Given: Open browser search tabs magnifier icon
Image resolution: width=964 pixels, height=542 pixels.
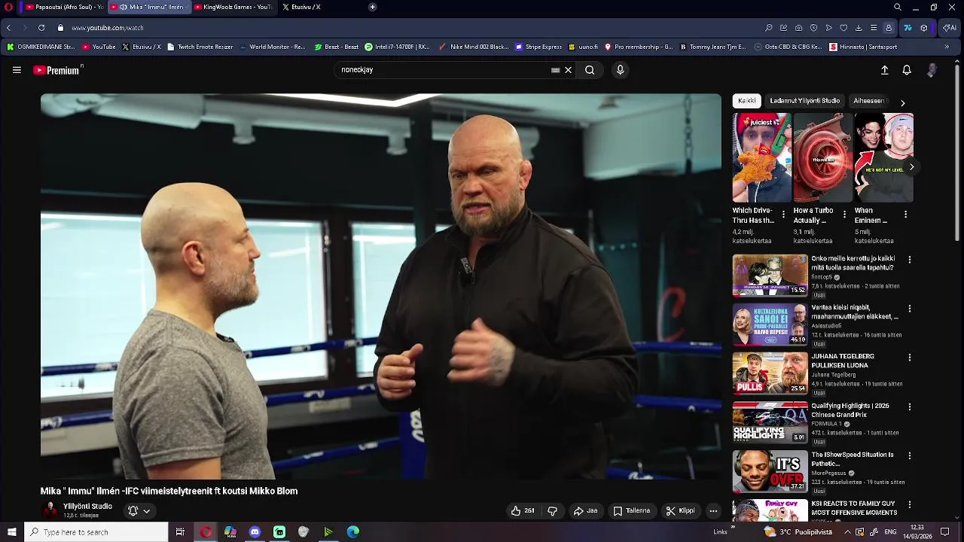Looking at the screenshot, I should click(898, 7).
